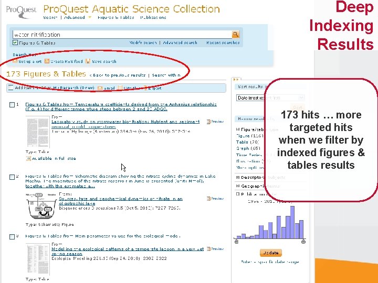Image resolution: width=378 pixels, height=283 pixels.
Task: Expand the Geographic terms filter section
Action: (238, 186)
